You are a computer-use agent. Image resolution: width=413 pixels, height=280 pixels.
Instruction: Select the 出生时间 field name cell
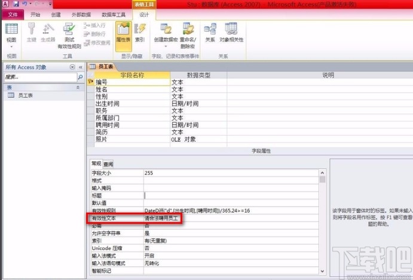click(132, 104)
